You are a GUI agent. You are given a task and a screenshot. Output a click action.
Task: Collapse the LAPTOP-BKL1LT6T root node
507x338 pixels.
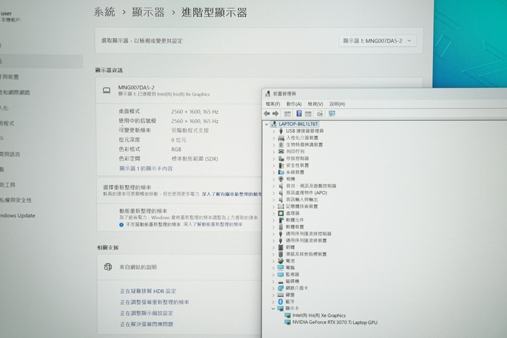266,124
